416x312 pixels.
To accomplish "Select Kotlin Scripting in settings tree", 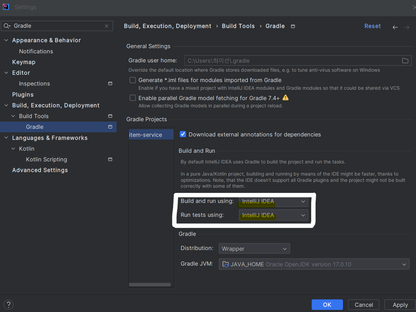I will coord(46,159).
